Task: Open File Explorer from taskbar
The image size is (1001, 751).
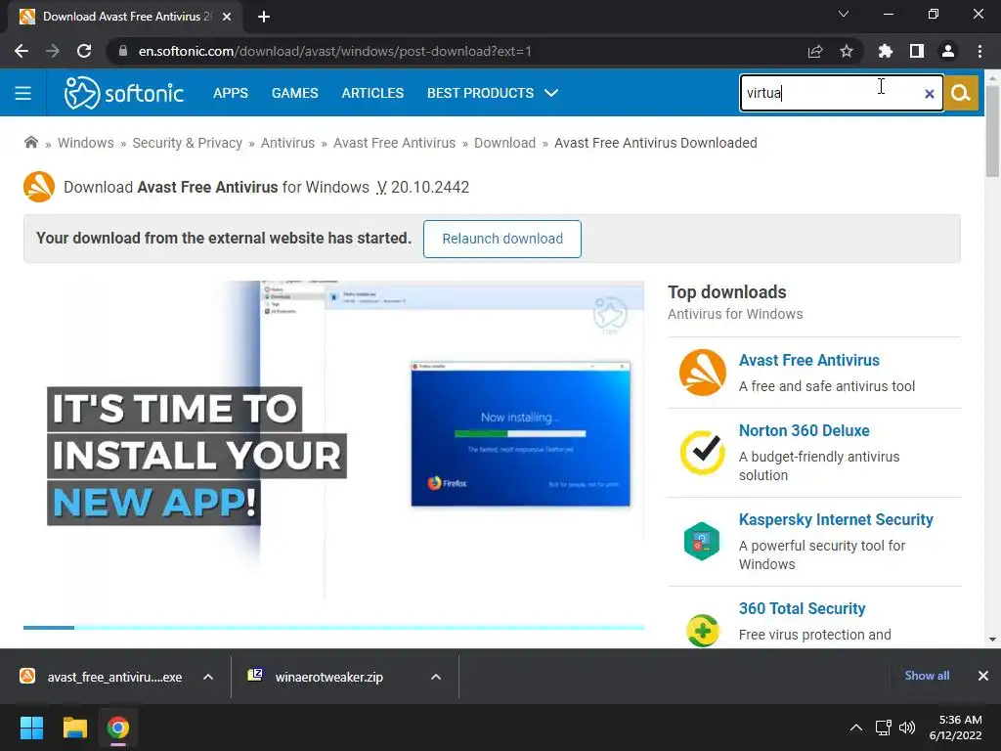Action: [74, 728]
